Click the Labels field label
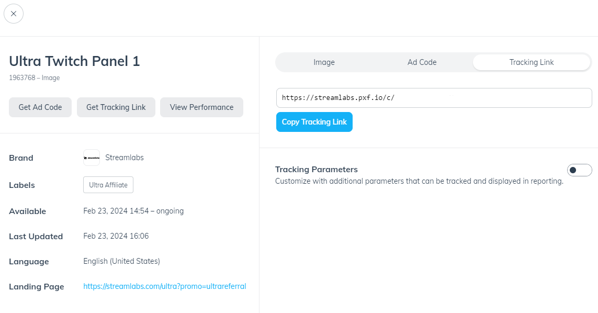 point(22,185)
